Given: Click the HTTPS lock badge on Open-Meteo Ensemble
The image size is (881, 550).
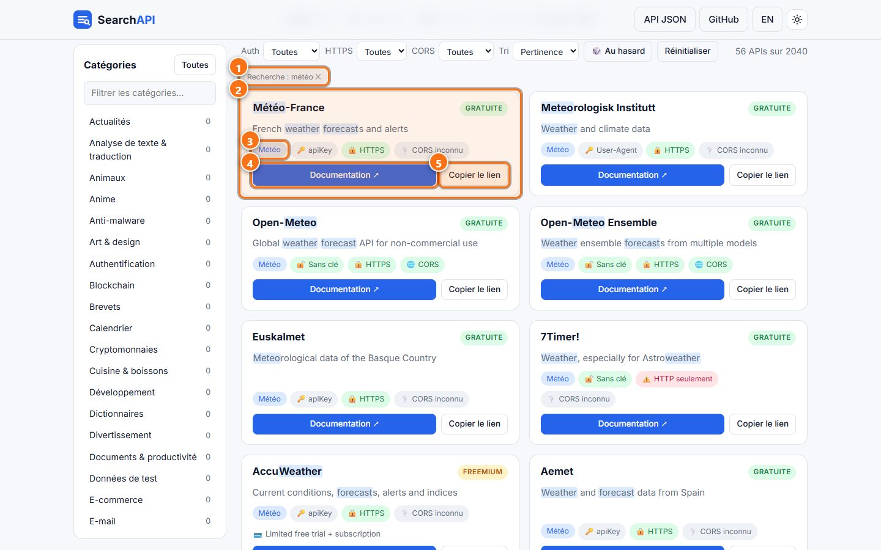Looking at the screenshot, I should point(660,265).
